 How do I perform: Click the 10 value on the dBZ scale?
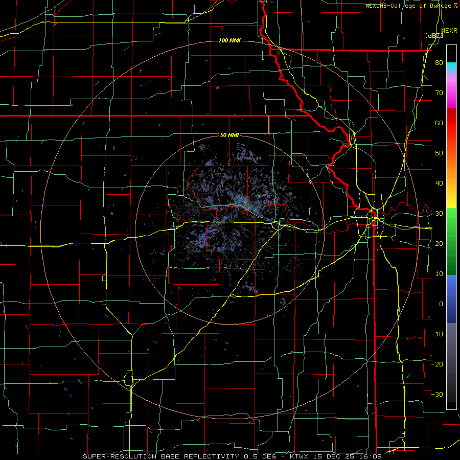pyautogui.click(x=439, y=274)
